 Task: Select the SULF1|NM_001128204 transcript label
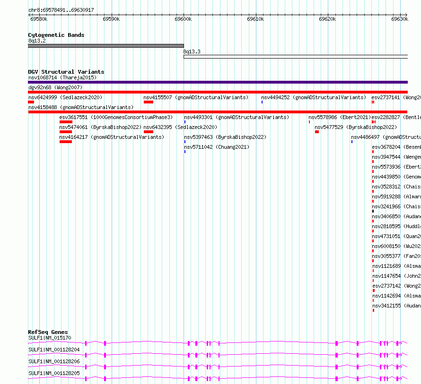[x=54, y=350]
